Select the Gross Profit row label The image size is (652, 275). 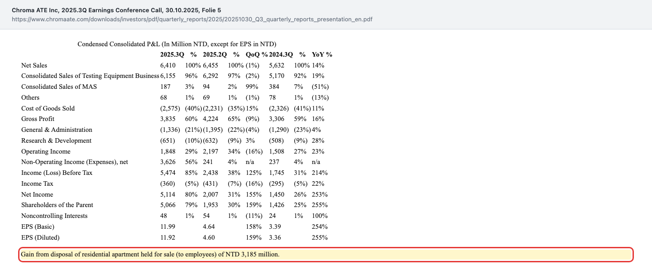click(x=38, y=119)
